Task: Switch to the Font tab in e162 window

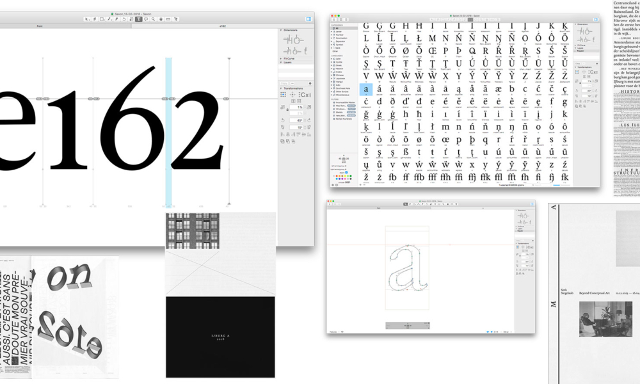Action: (40, 26)
